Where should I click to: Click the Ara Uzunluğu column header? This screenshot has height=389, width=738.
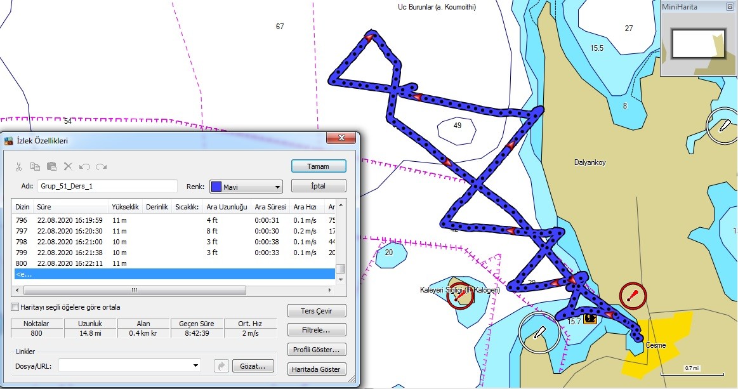[227, 207]
